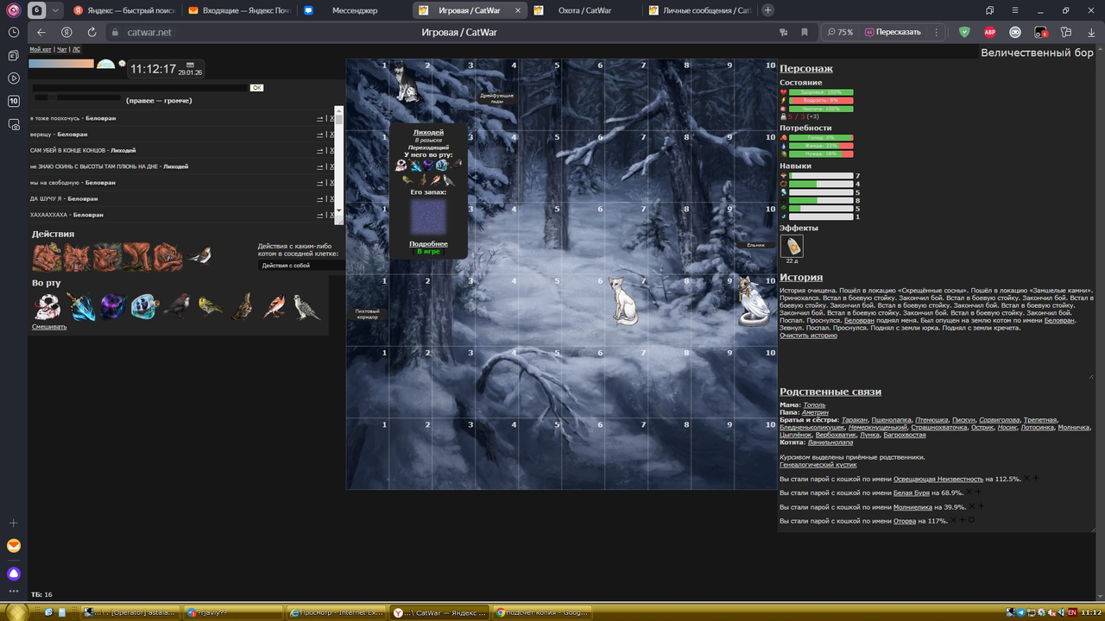Open the Подробнее link for Лиходей
This screenshot has height=621, width=1105.
pos(428,244)
